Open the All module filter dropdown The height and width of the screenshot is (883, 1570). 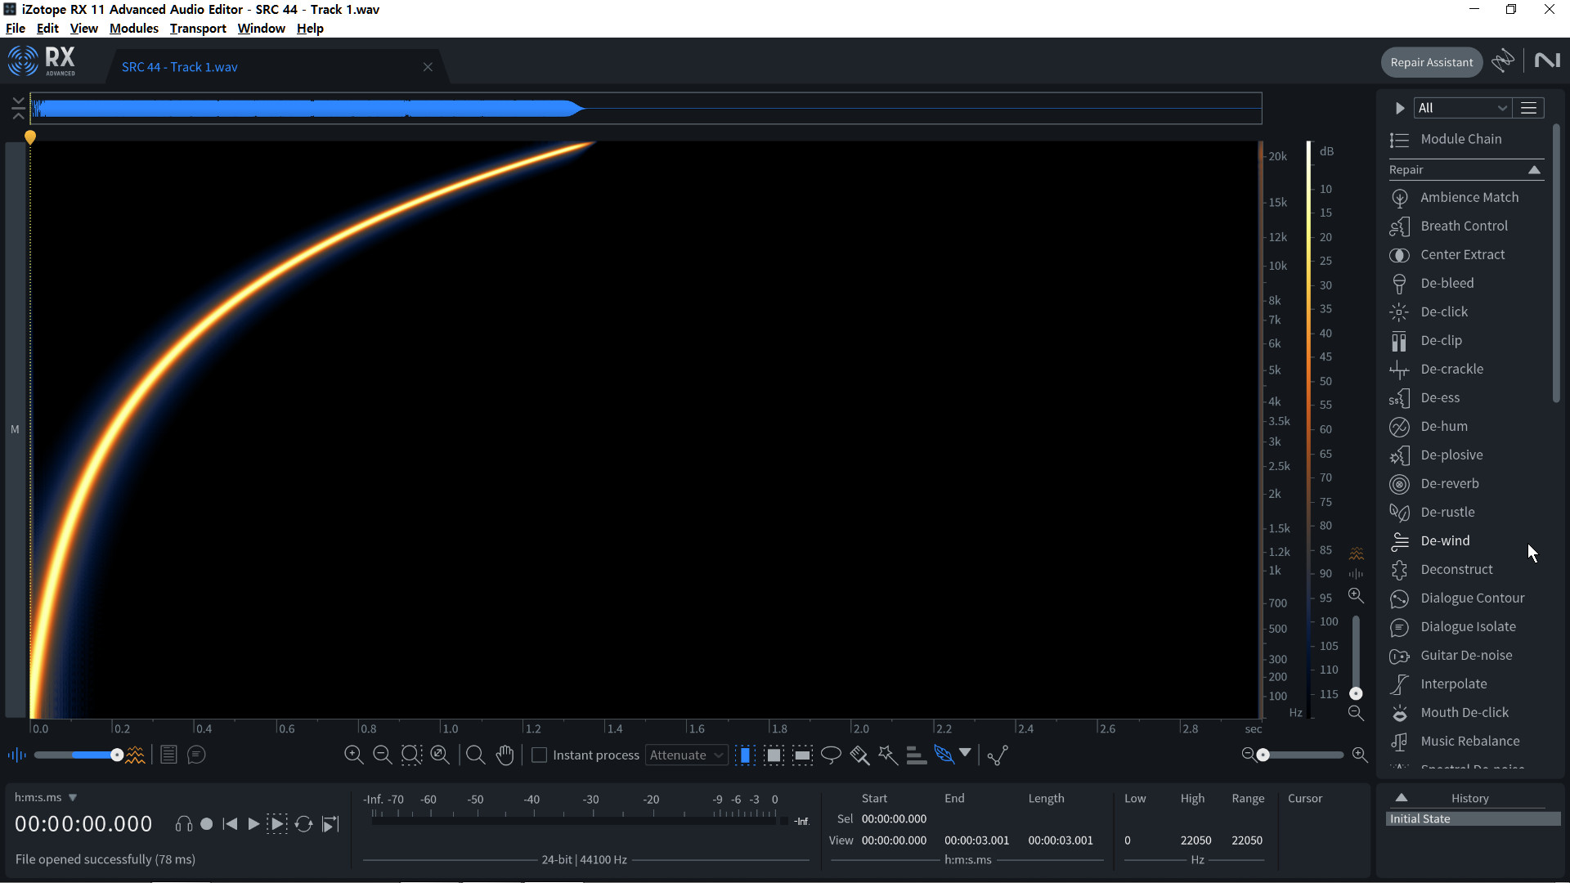click(1461, 108)
